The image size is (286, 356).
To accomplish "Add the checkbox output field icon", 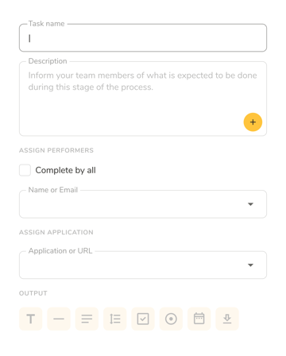I will pyautogui.click(x=143, y=319).
